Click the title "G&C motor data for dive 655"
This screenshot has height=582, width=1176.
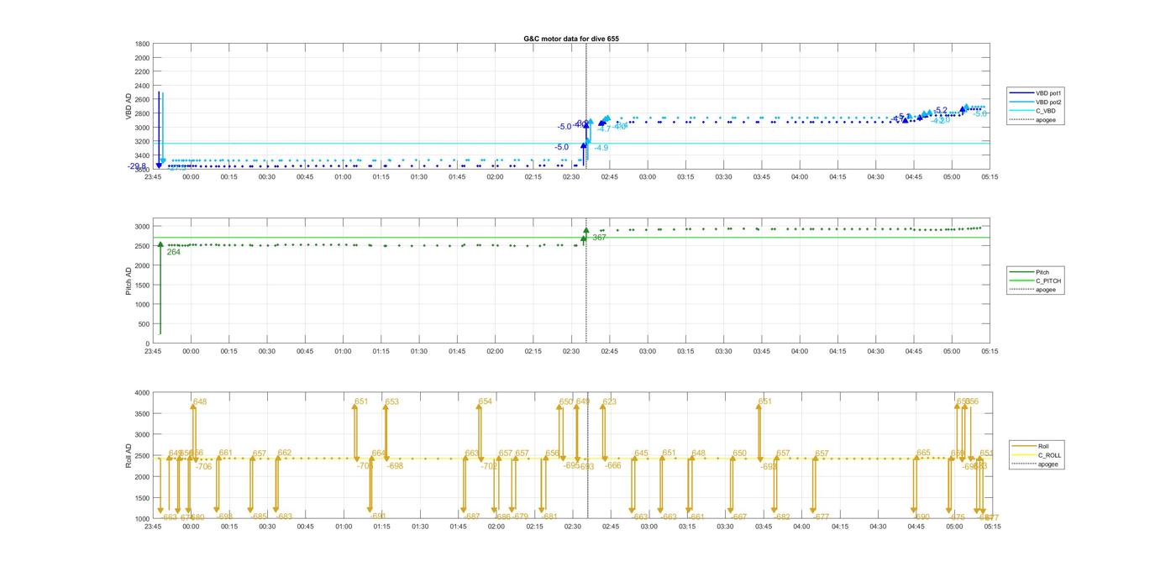tap(571, 39)
